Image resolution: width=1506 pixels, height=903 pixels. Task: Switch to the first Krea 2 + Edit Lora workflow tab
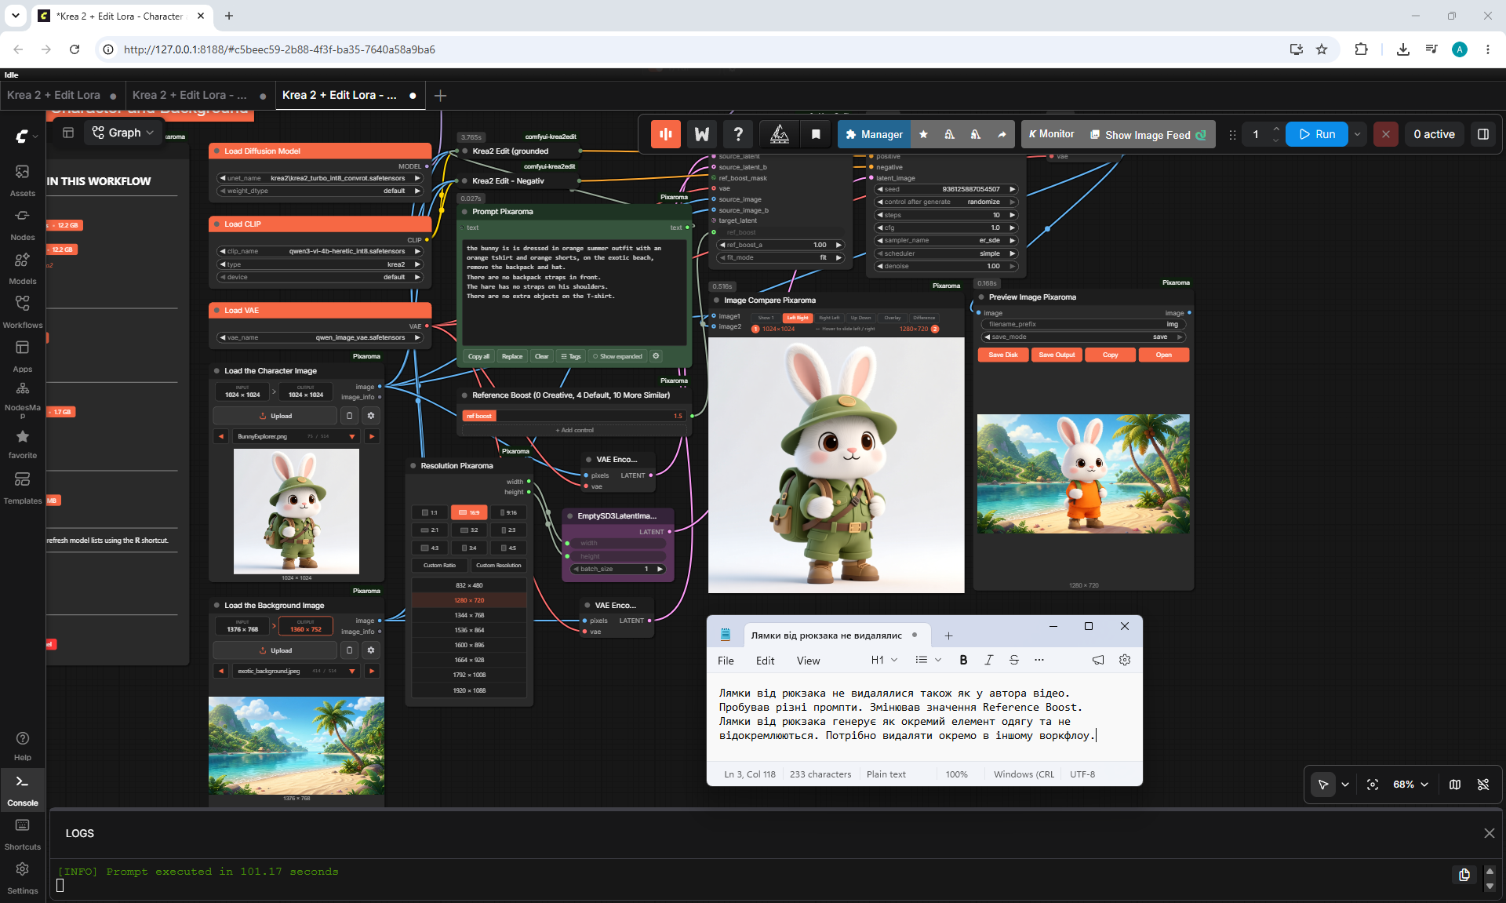(62, 95)
